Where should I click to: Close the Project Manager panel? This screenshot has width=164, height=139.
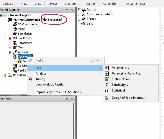tap(72, 10)
